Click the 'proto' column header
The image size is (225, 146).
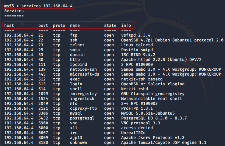coord(59,25)
